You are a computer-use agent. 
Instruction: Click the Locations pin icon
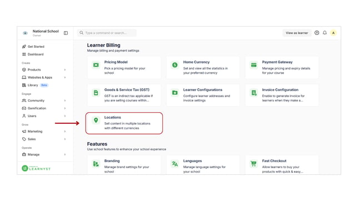[96, 120]
